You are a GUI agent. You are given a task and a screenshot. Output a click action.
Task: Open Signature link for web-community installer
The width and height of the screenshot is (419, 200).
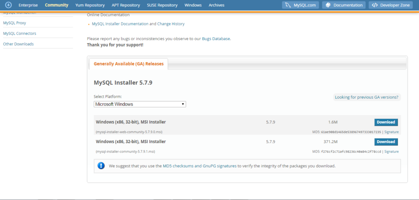(x=392, y=132)
